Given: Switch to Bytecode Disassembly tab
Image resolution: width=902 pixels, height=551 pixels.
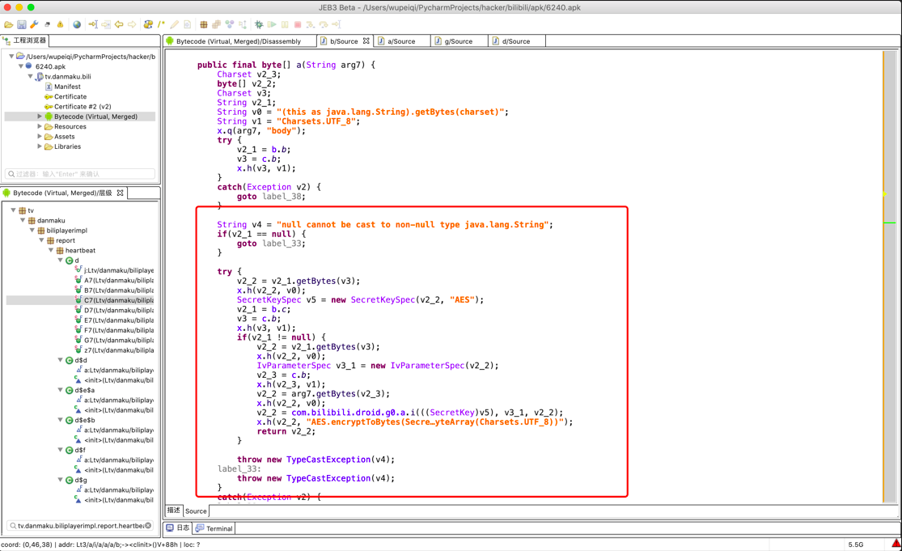Looking at the screenshot, I should [x=238, y=41].
